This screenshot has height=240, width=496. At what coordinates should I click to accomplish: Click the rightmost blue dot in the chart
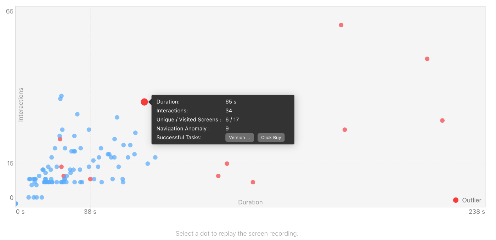[x=155, y=157]
